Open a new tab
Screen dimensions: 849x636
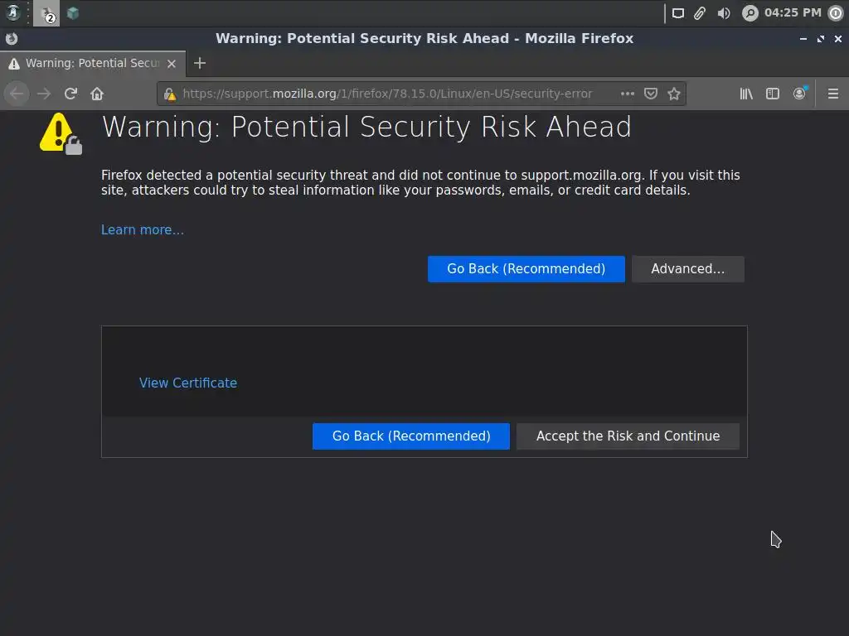coord(199,63)
